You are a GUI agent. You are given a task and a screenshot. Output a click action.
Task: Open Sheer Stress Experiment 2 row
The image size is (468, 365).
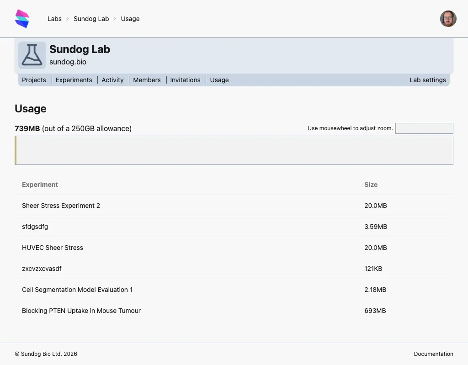(x=61, y=206)
